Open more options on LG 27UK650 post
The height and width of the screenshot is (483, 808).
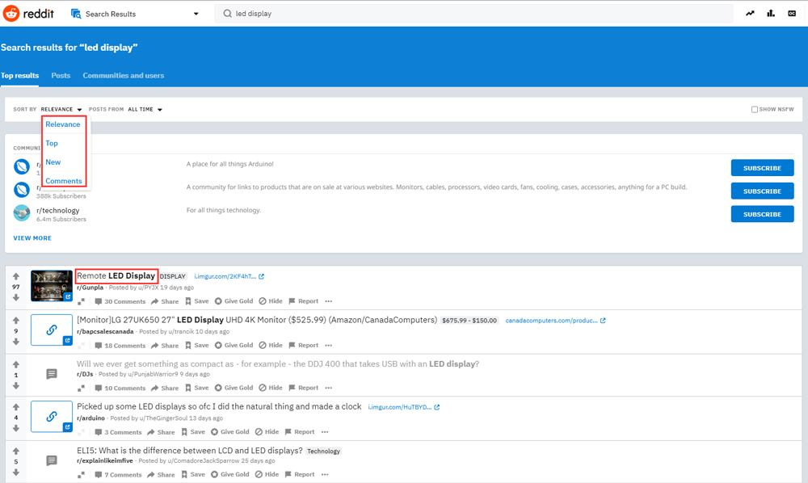point(329,345)
